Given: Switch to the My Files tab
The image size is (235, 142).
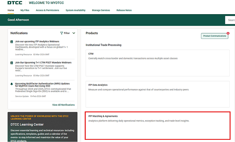Looking at the screenshot, I should click(25, 10).
